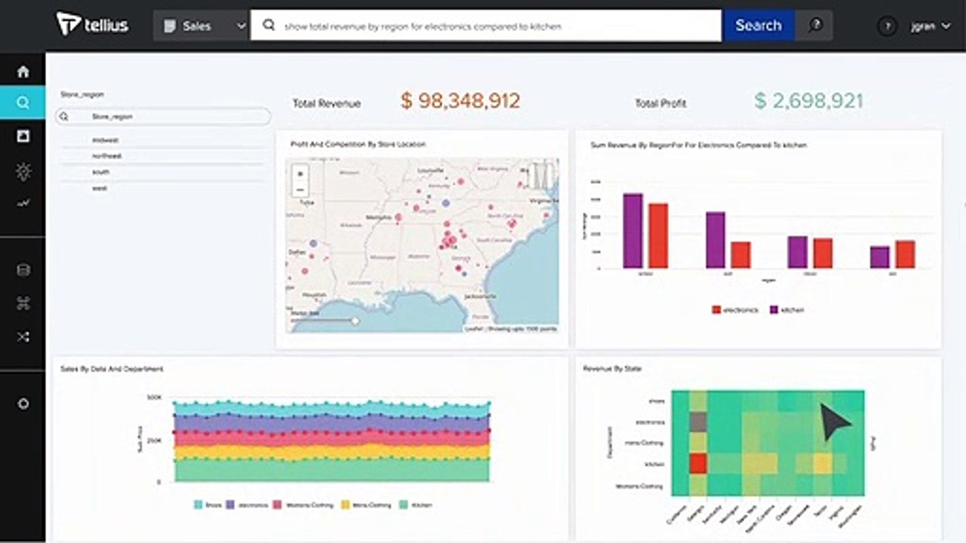Click the Revenue By State heatmap title
The width and height of the screenshot is (966, 543).
click(612, 369)
